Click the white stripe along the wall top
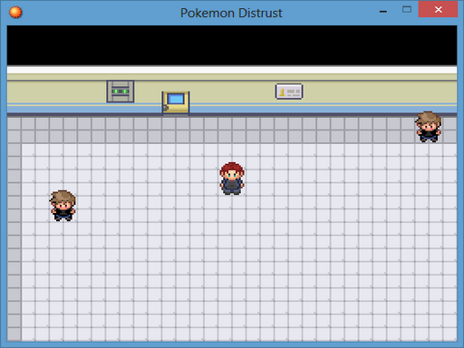 point(232,71)
